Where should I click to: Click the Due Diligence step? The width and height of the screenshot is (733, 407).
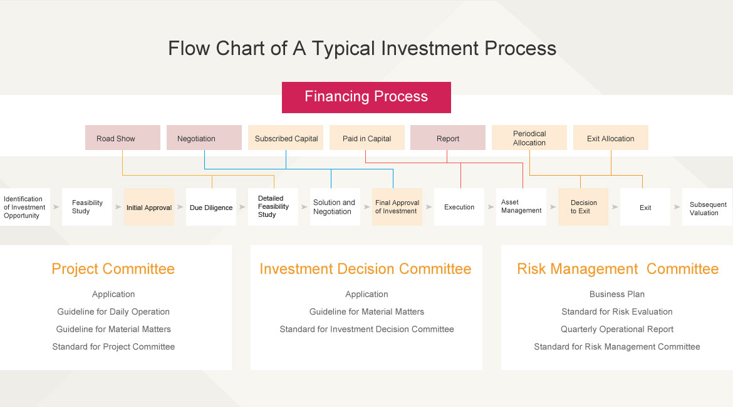pyautogui.click(x=211, y=207)
